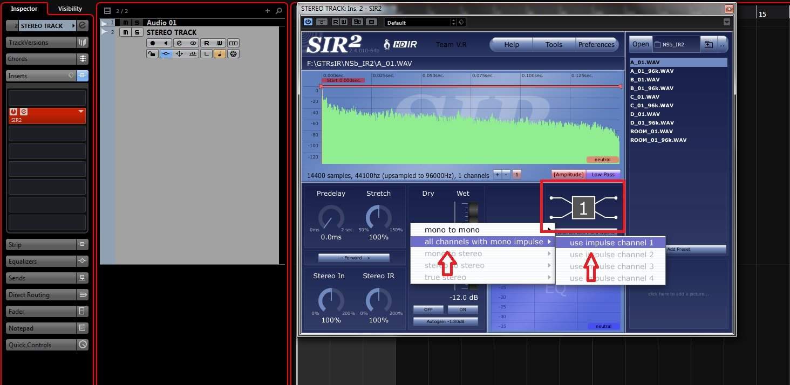This screenshot has width=790, height=385.
Task: Click the Amplitude view button
Action: 568,175
